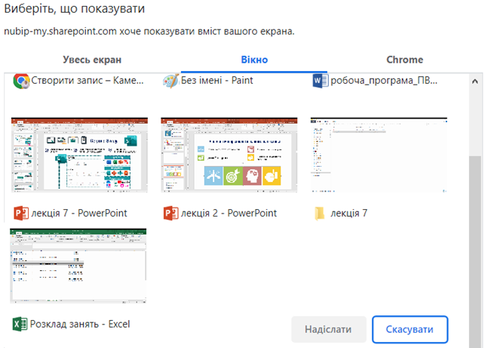Click the scrollbar down arrow

(x=476, y=340)
